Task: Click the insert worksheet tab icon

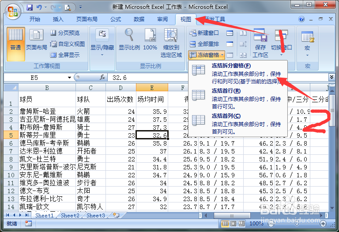Action: pyautogui.click(x=117, y=215)
